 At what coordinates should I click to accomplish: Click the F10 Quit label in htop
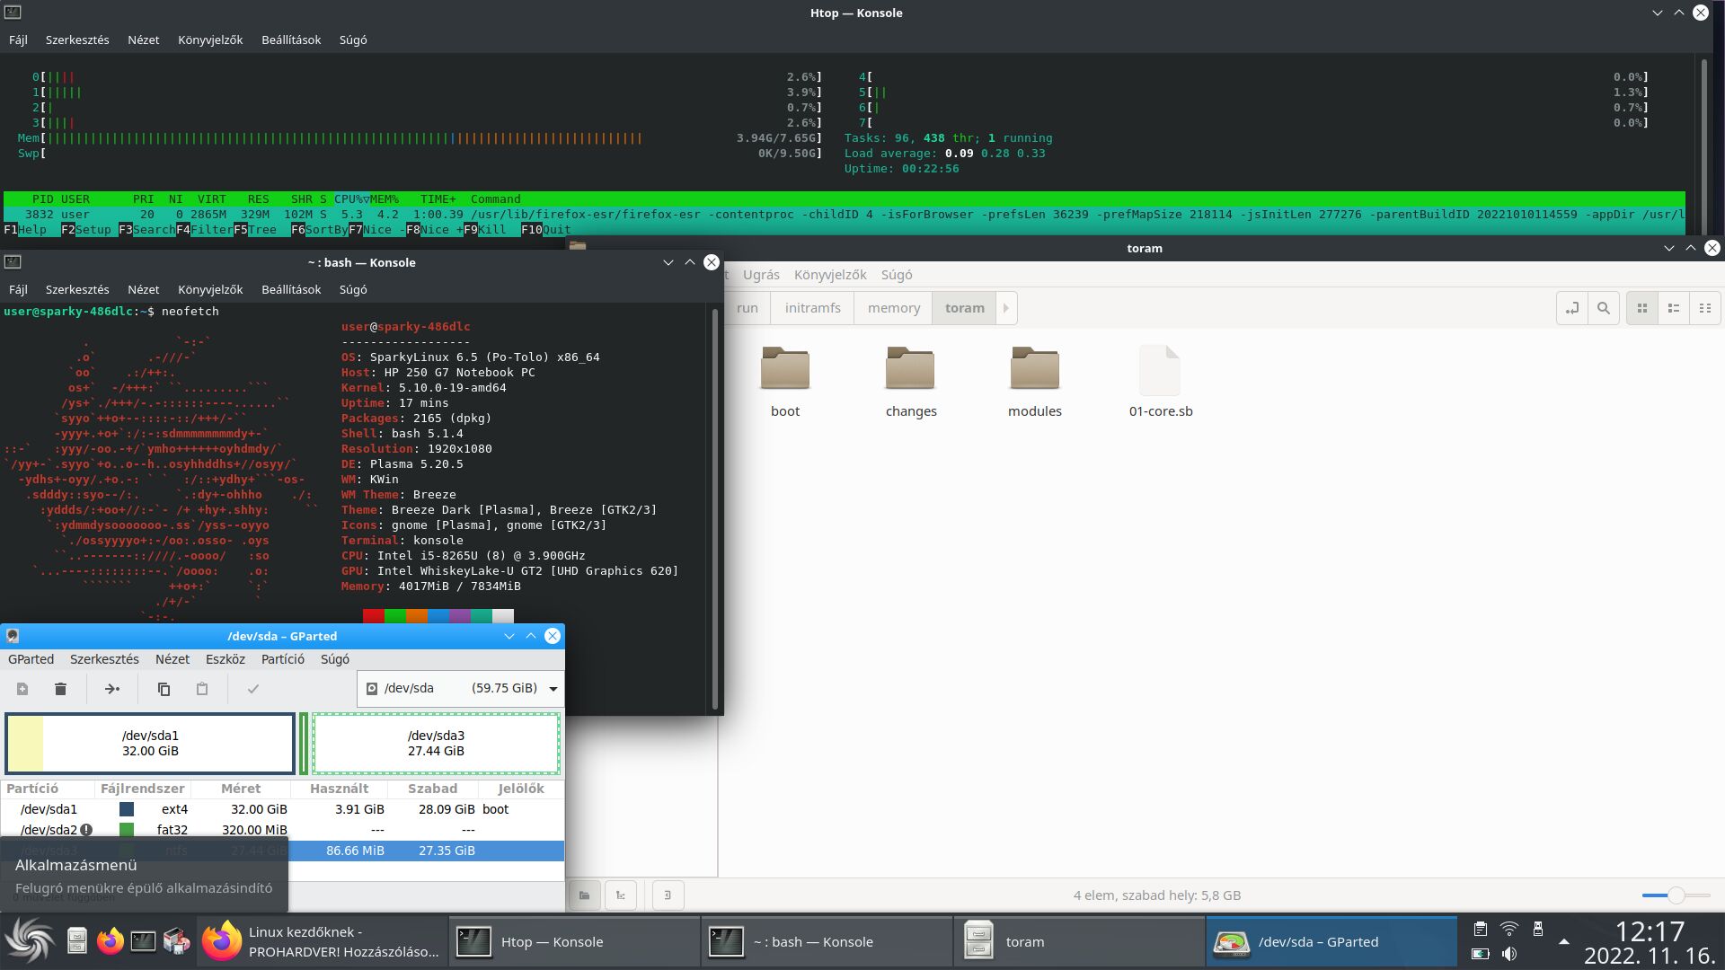tap(546, 230)
